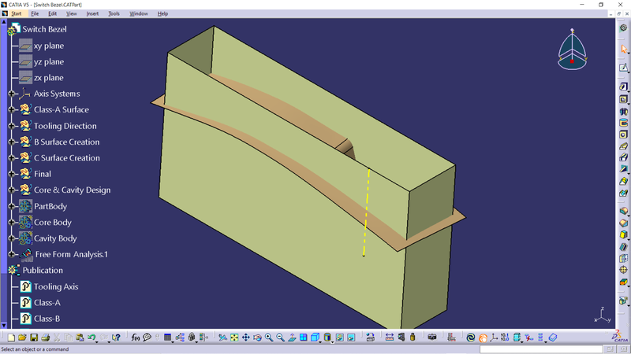The height and width of the screenshot is (354, 631).
Task: Click the Sketch icon on right toolbar
Action: [x=623, y=68]
